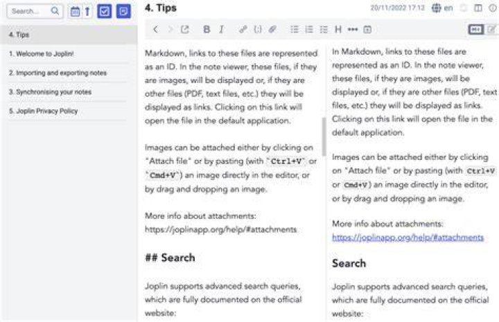Reverse the sort order arrow
The height and width of the screenshot is (322, 499).
pos(87,12)
